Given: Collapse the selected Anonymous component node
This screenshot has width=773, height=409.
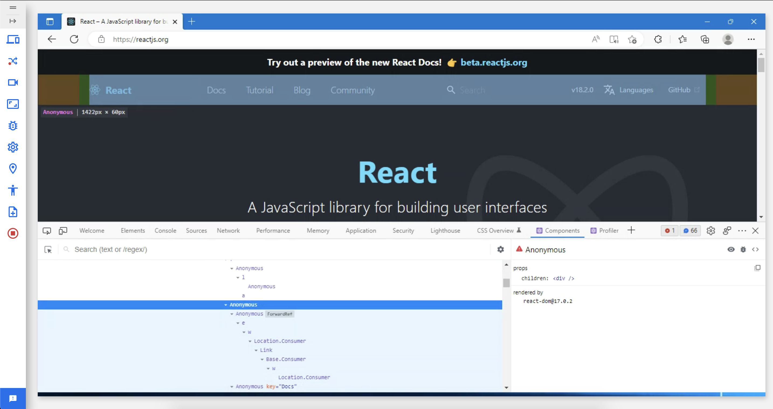Looking at the screenshot, I should pyautogui.click(x=225, y=304).
